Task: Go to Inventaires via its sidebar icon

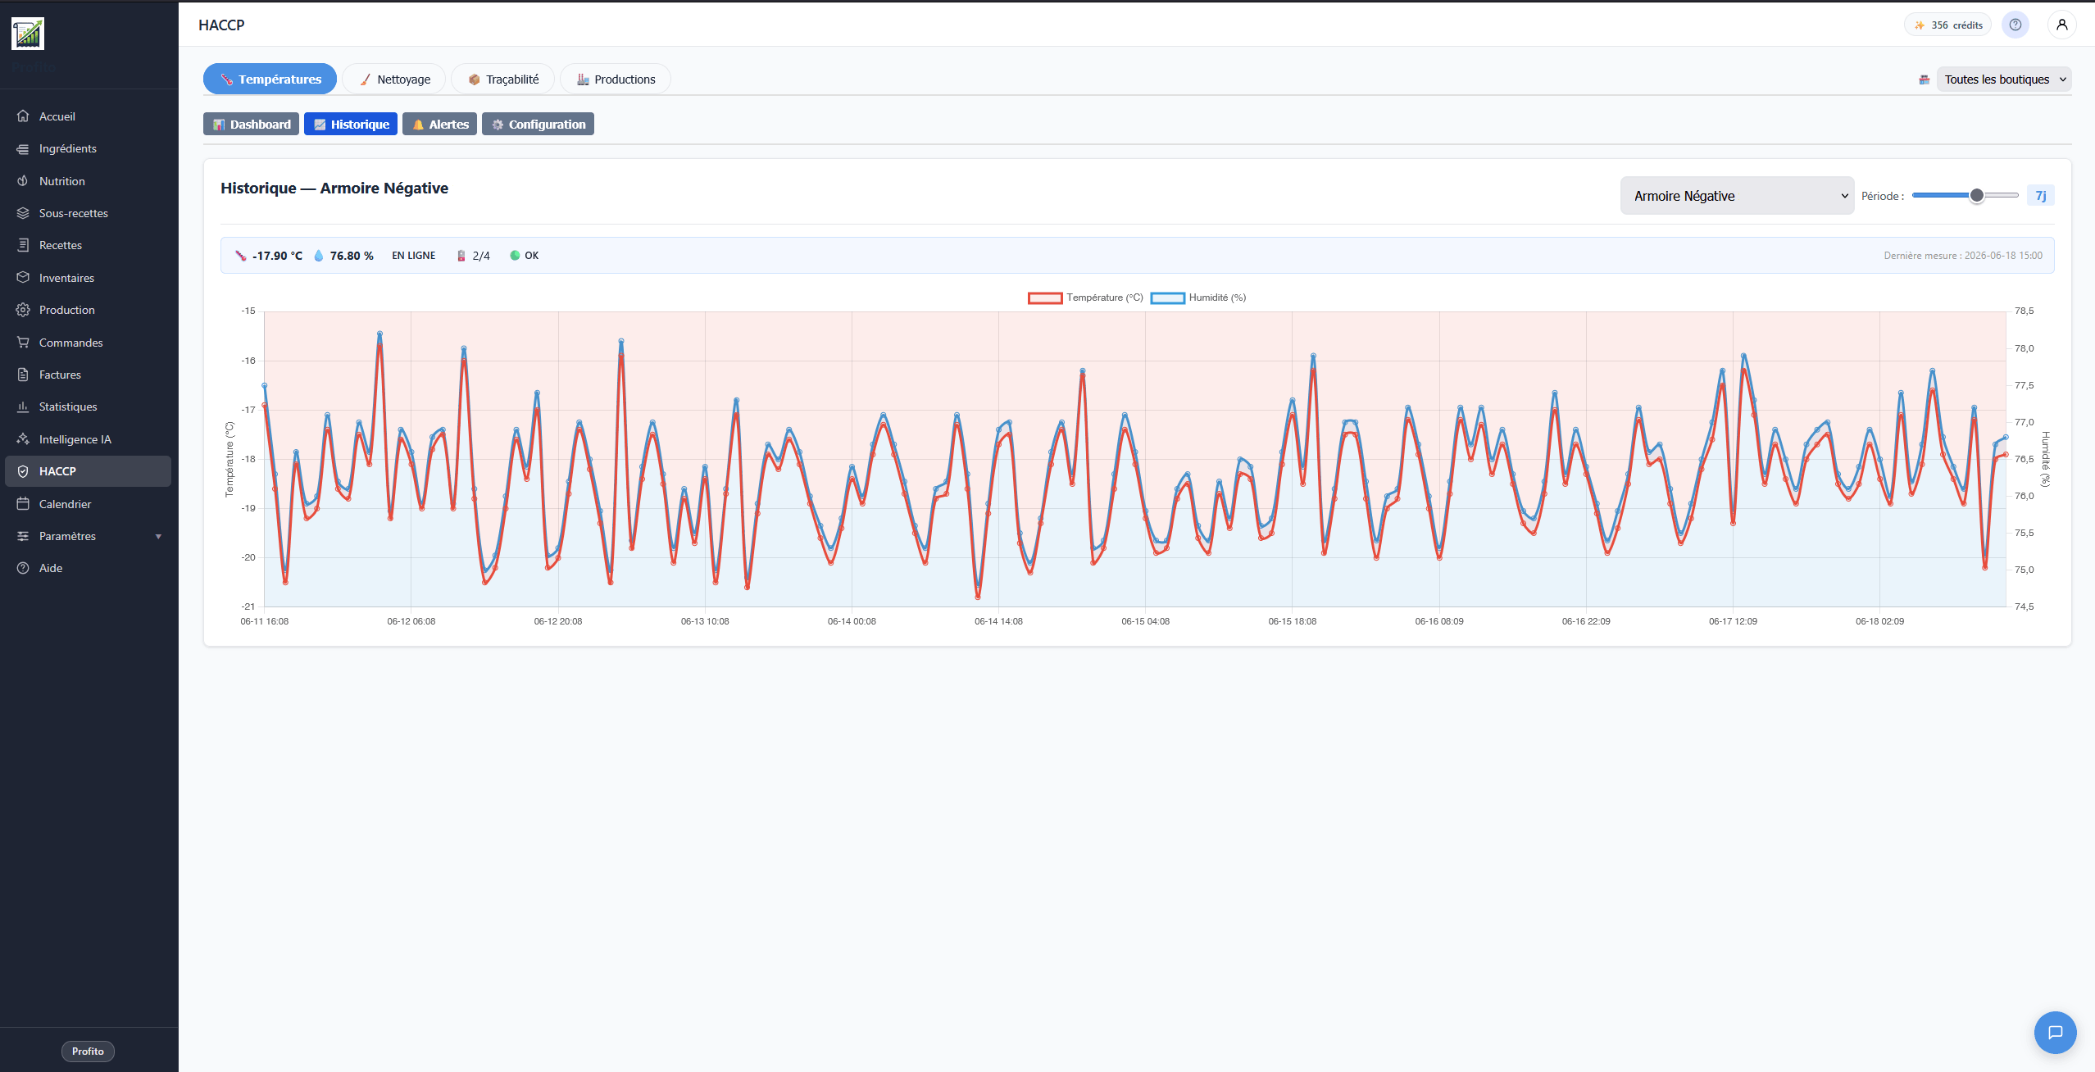Action: pyautogui.click(x=23, y=278)
